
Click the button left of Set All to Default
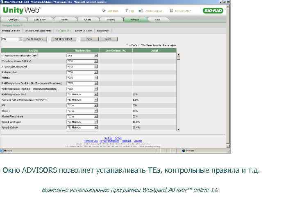[34, 39]
